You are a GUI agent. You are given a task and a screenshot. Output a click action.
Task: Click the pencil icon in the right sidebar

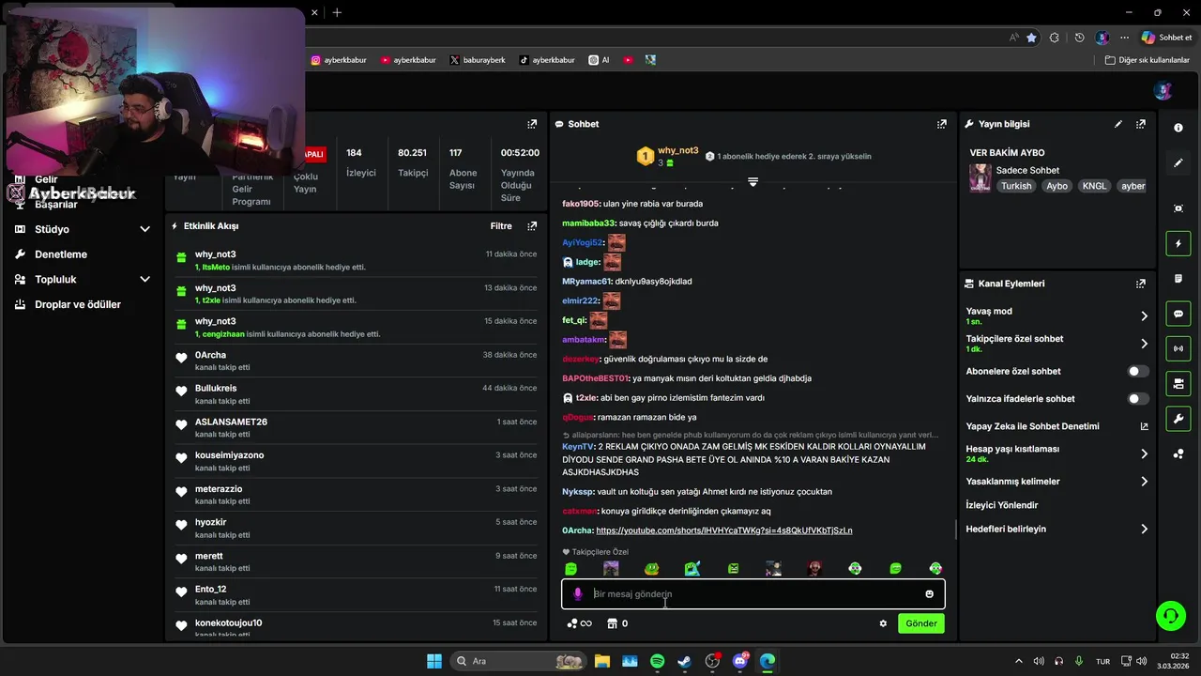click(x=1178, y=163)
